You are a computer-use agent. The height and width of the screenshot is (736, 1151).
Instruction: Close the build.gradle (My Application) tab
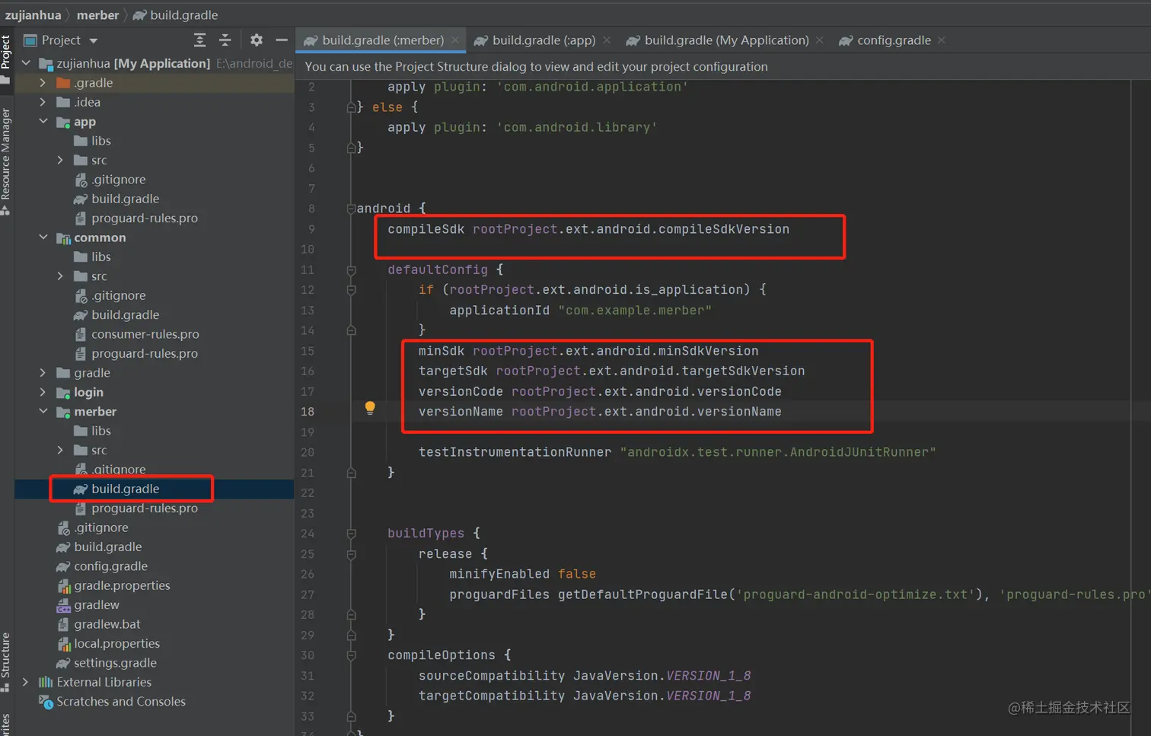pos(819,40)
